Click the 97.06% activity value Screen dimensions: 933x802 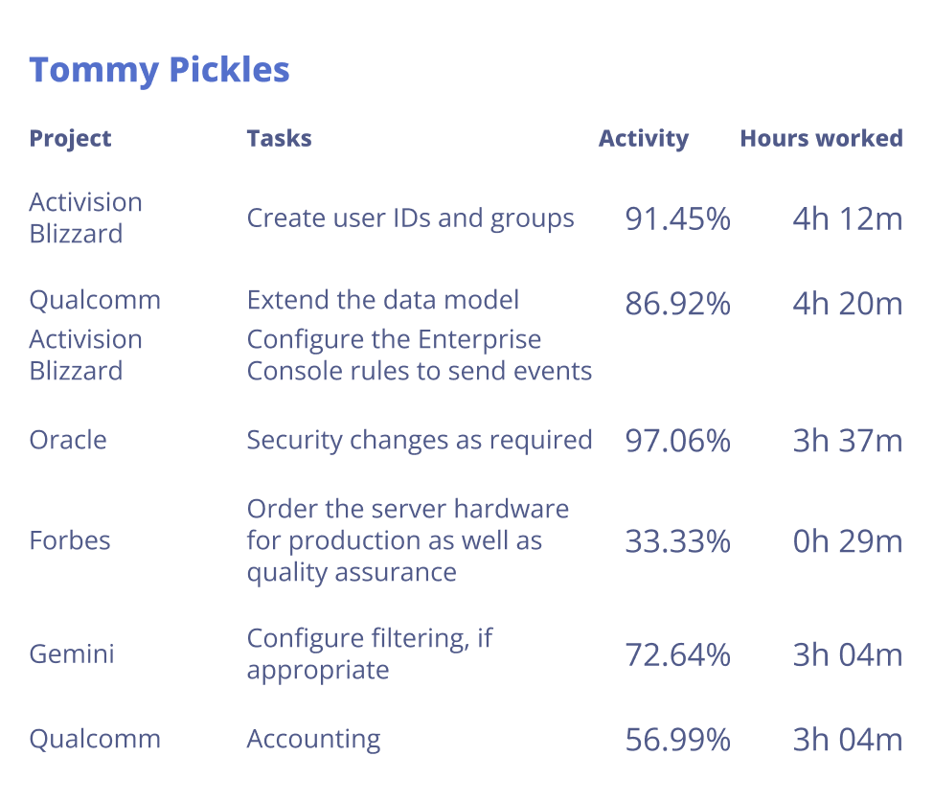tap(677, 441)
